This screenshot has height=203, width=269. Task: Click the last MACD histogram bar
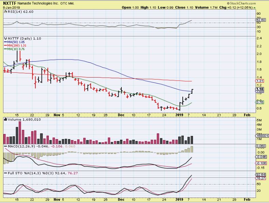click(x=192, y=149)
